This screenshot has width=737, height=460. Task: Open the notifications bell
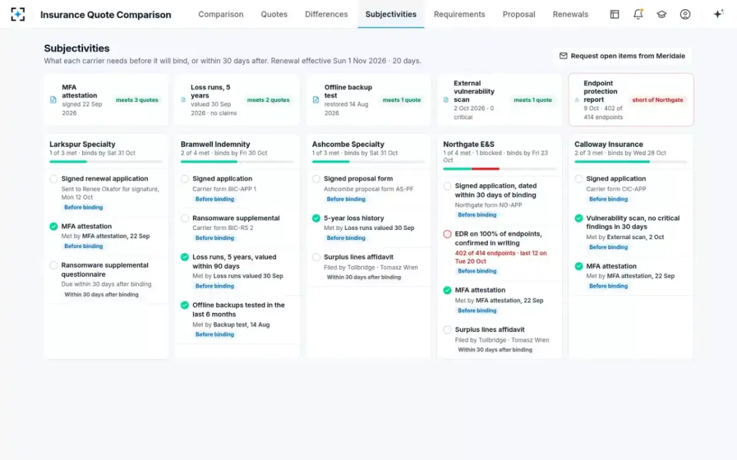(638, 14)
